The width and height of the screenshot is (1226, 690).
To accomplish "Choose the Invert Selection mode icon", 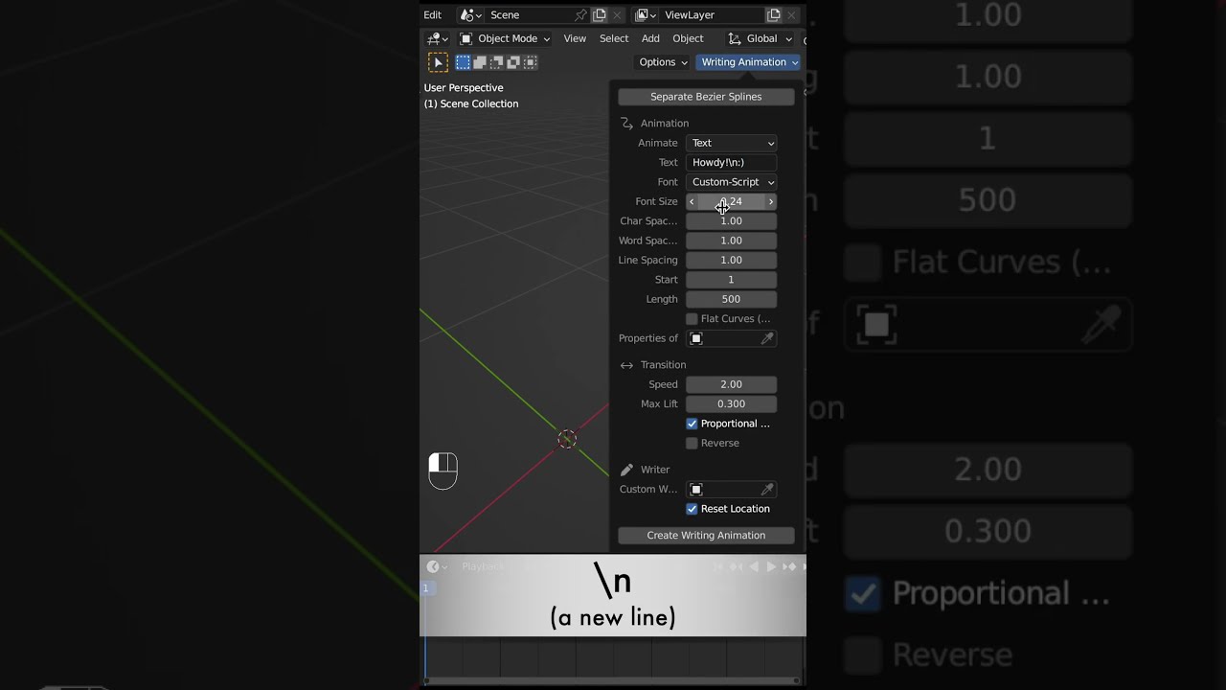I will (x=513, y=62).
